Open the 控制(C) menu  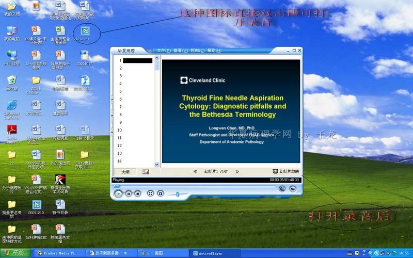click(x=197, y=51)
